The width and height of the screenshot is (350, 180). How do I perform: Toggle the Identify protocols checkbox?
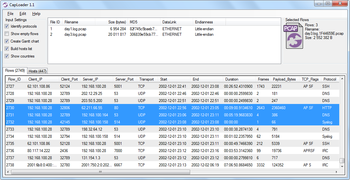pos(7,26)
